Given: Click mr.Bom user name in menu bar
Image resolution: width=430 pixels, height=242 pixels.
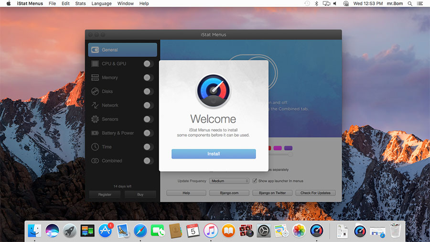Looking at the screenshot, I should [395, 3].
